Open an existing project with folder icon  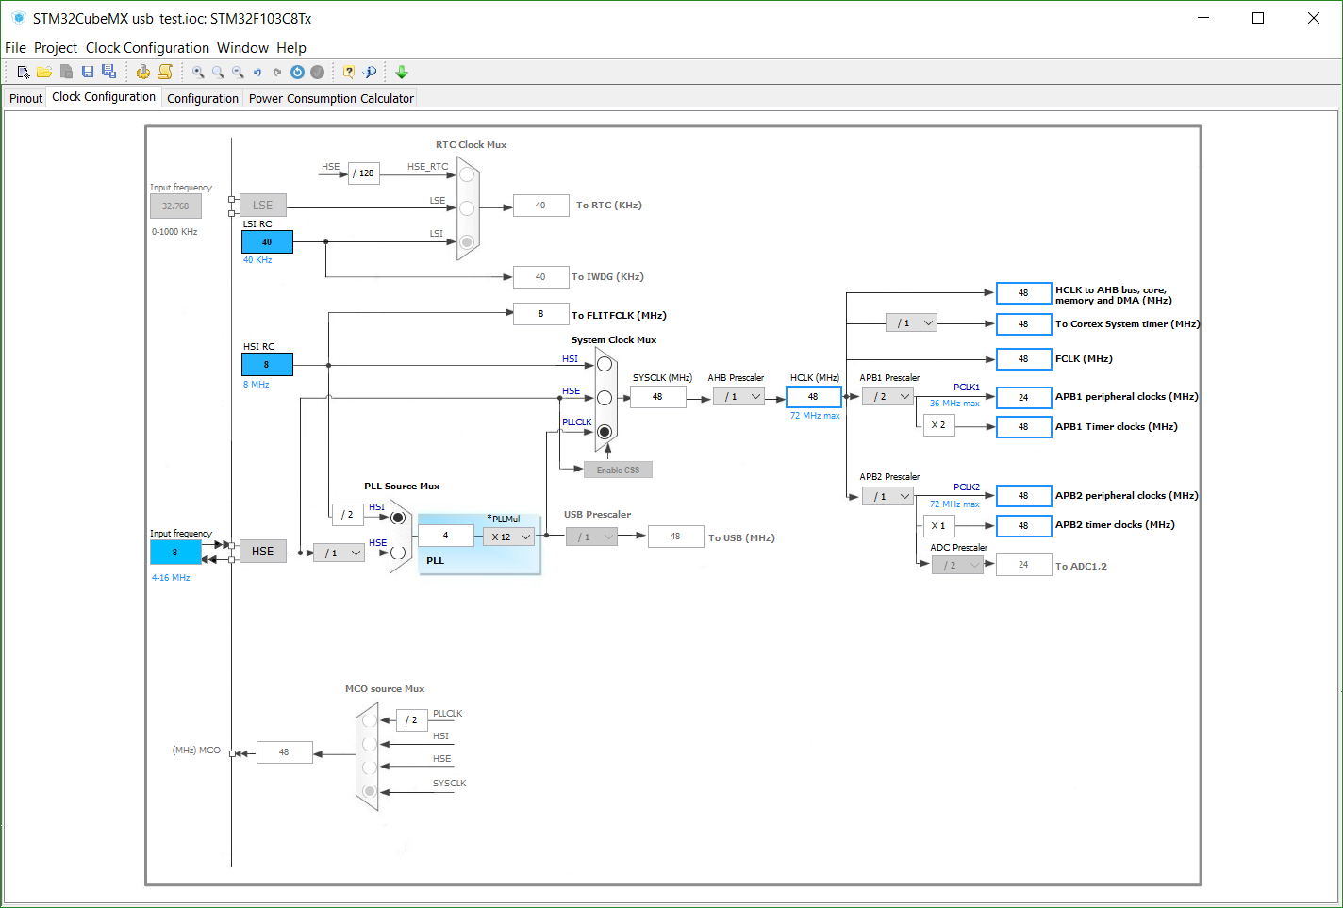point(44,72)
